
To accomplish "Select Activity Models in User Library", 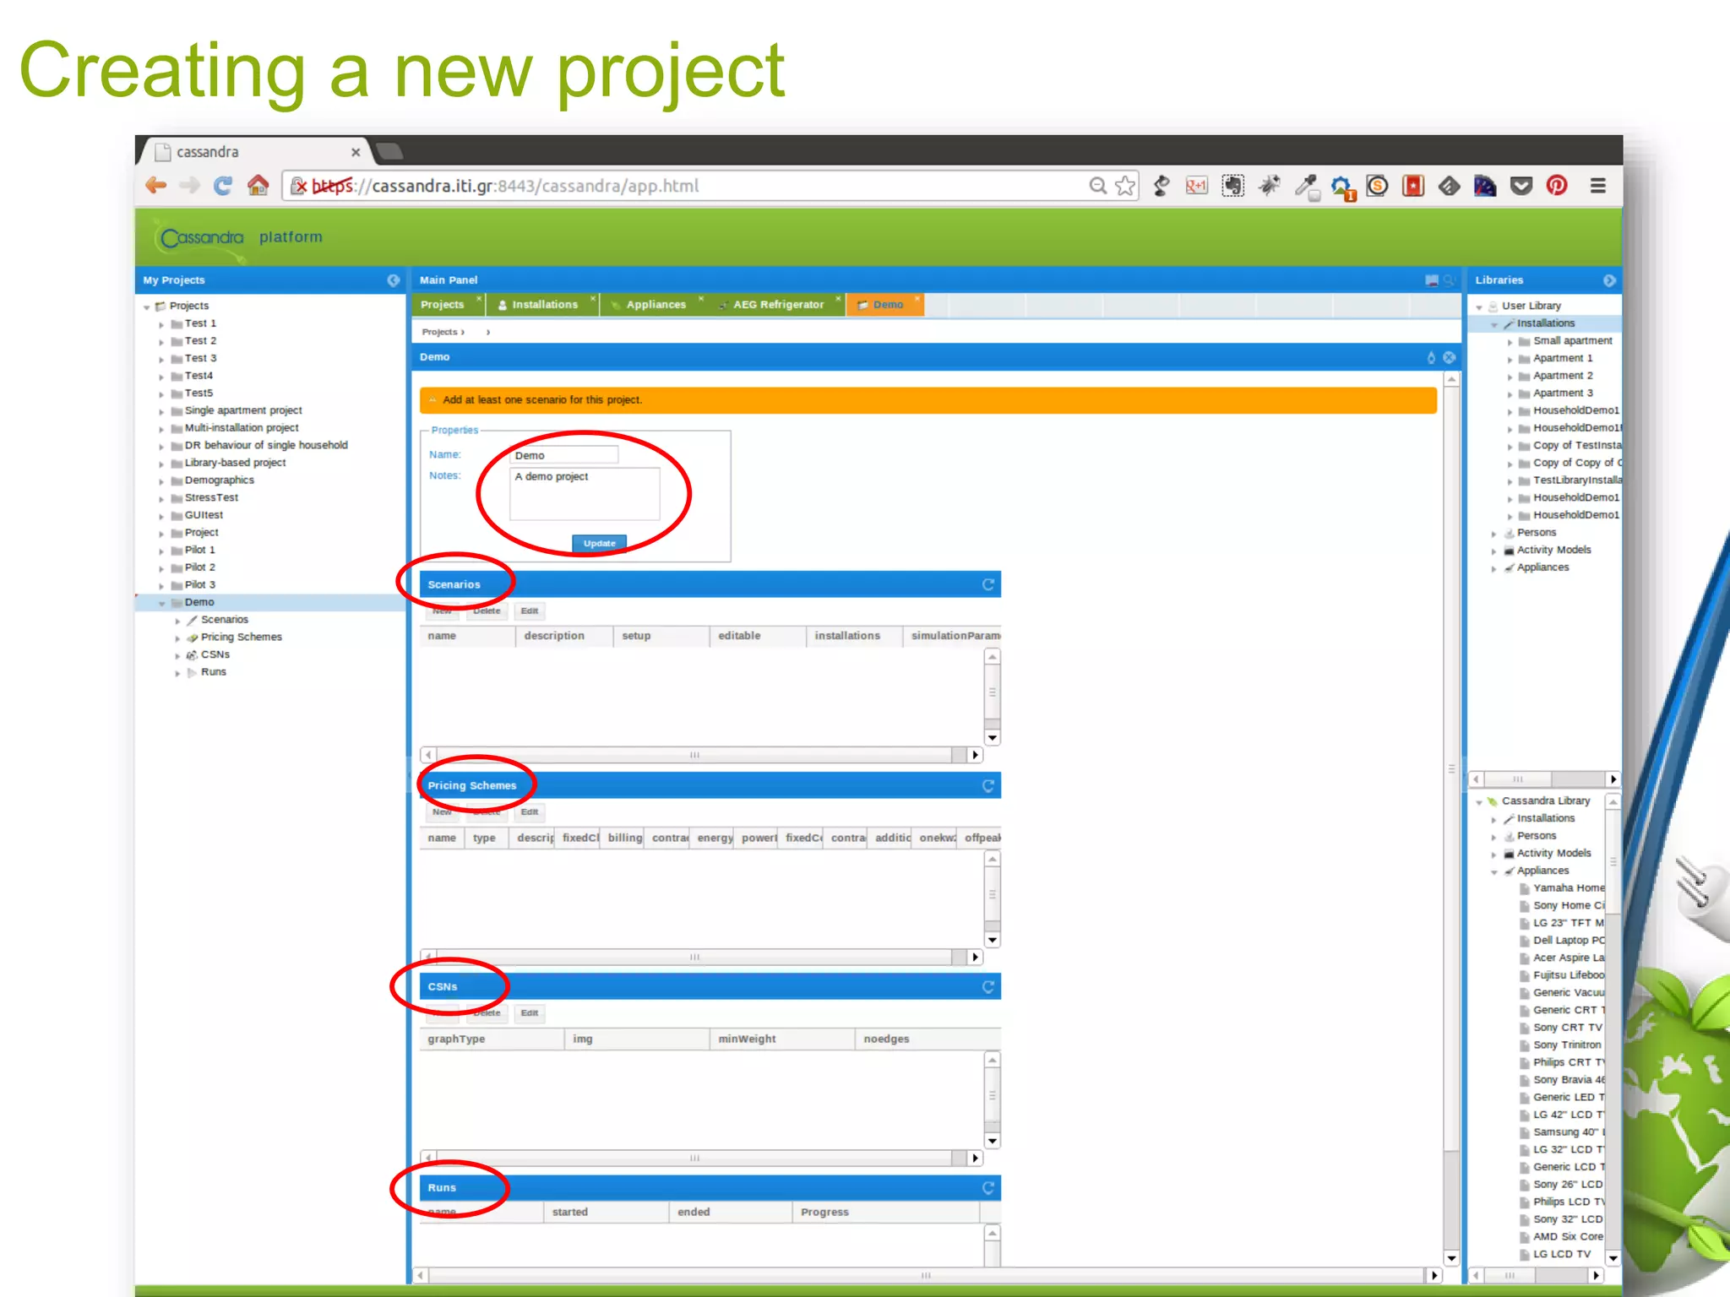I will tap(1553, 550).
